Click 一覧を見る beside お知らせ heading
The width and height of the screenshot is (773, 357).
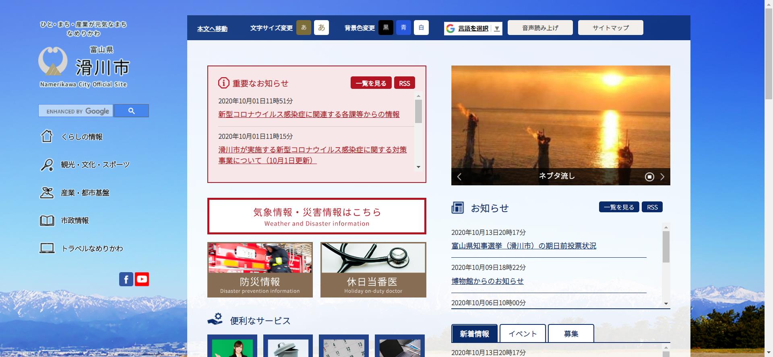pyautogui.click(x=619, y=207)
